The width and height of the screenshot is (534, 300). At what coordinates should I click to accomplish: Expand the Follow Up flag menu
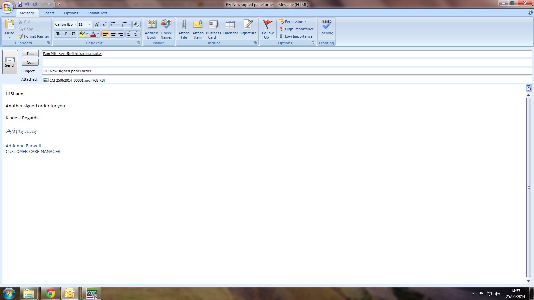(x=268, y=29)
